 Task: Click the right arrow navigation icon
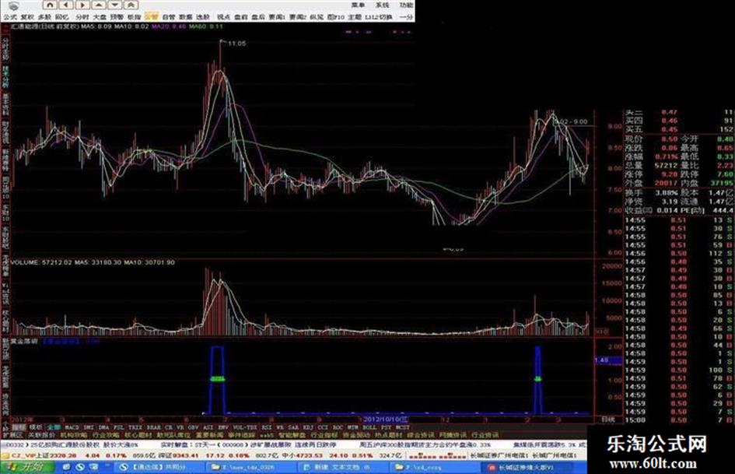click(x=82, y=5)
